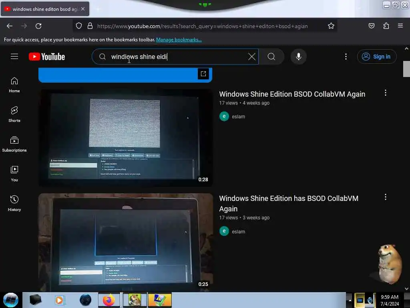Open the media player taskbar icon
Viewport: 410px width, 308px height.
click(59, 300)
